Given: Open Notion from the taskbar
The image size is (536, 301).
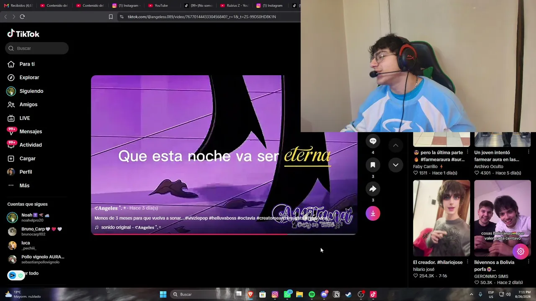Looking at the screenshot, I should 336,294.
